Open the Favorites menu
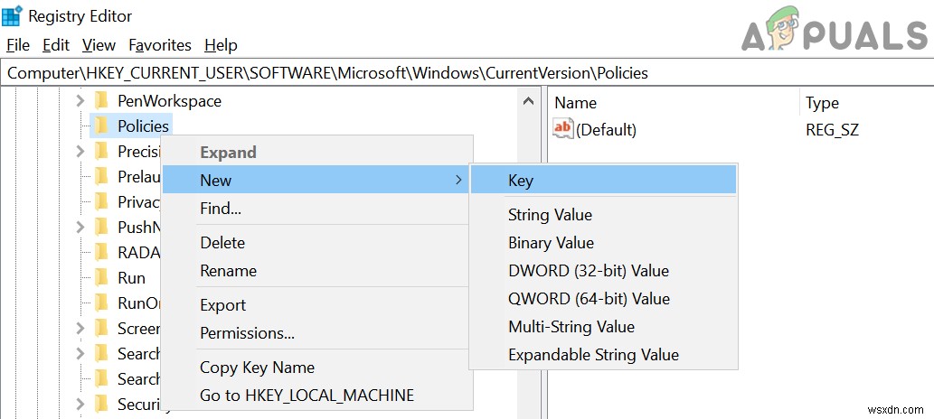The height and width of the screenshot is (419, 934). coord(160,45)
